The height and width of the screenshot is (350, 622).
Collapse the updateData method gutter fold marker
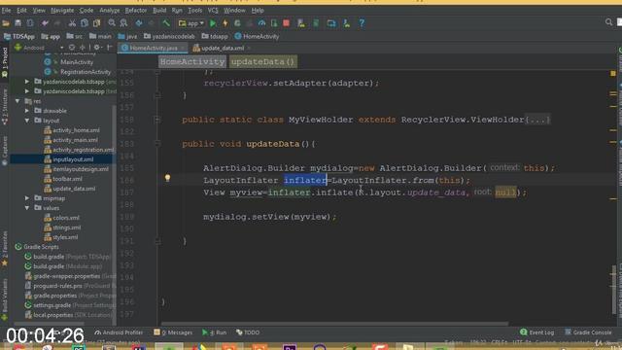pyautogui.click(x=157, y=144)
